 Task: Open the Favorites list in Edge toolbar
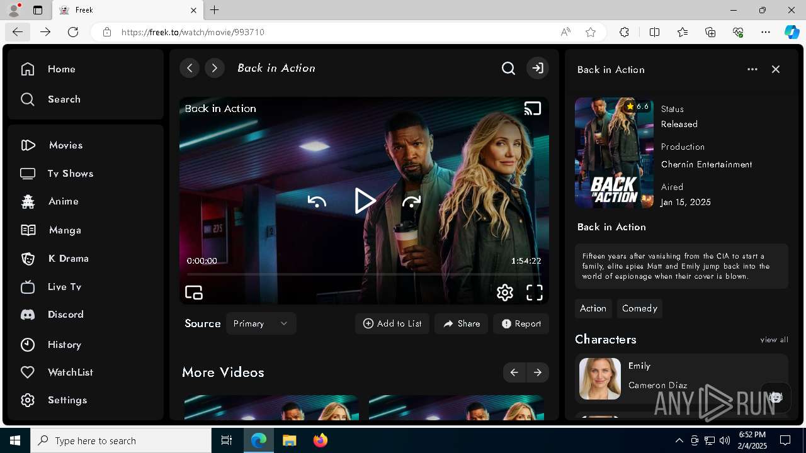click(683, 32)
